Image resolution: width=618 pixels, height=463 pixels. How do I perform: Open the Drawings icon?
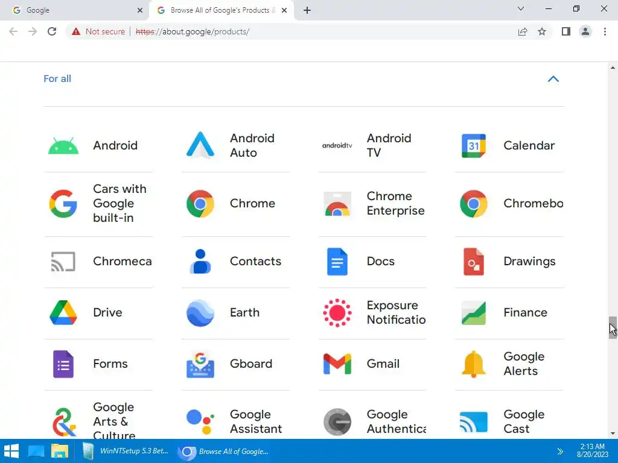474,262
